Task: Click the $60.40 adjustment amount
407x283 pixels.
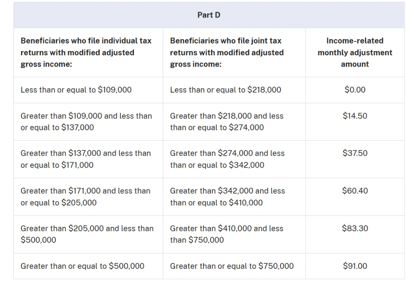Action: click(x=355, y=191)
